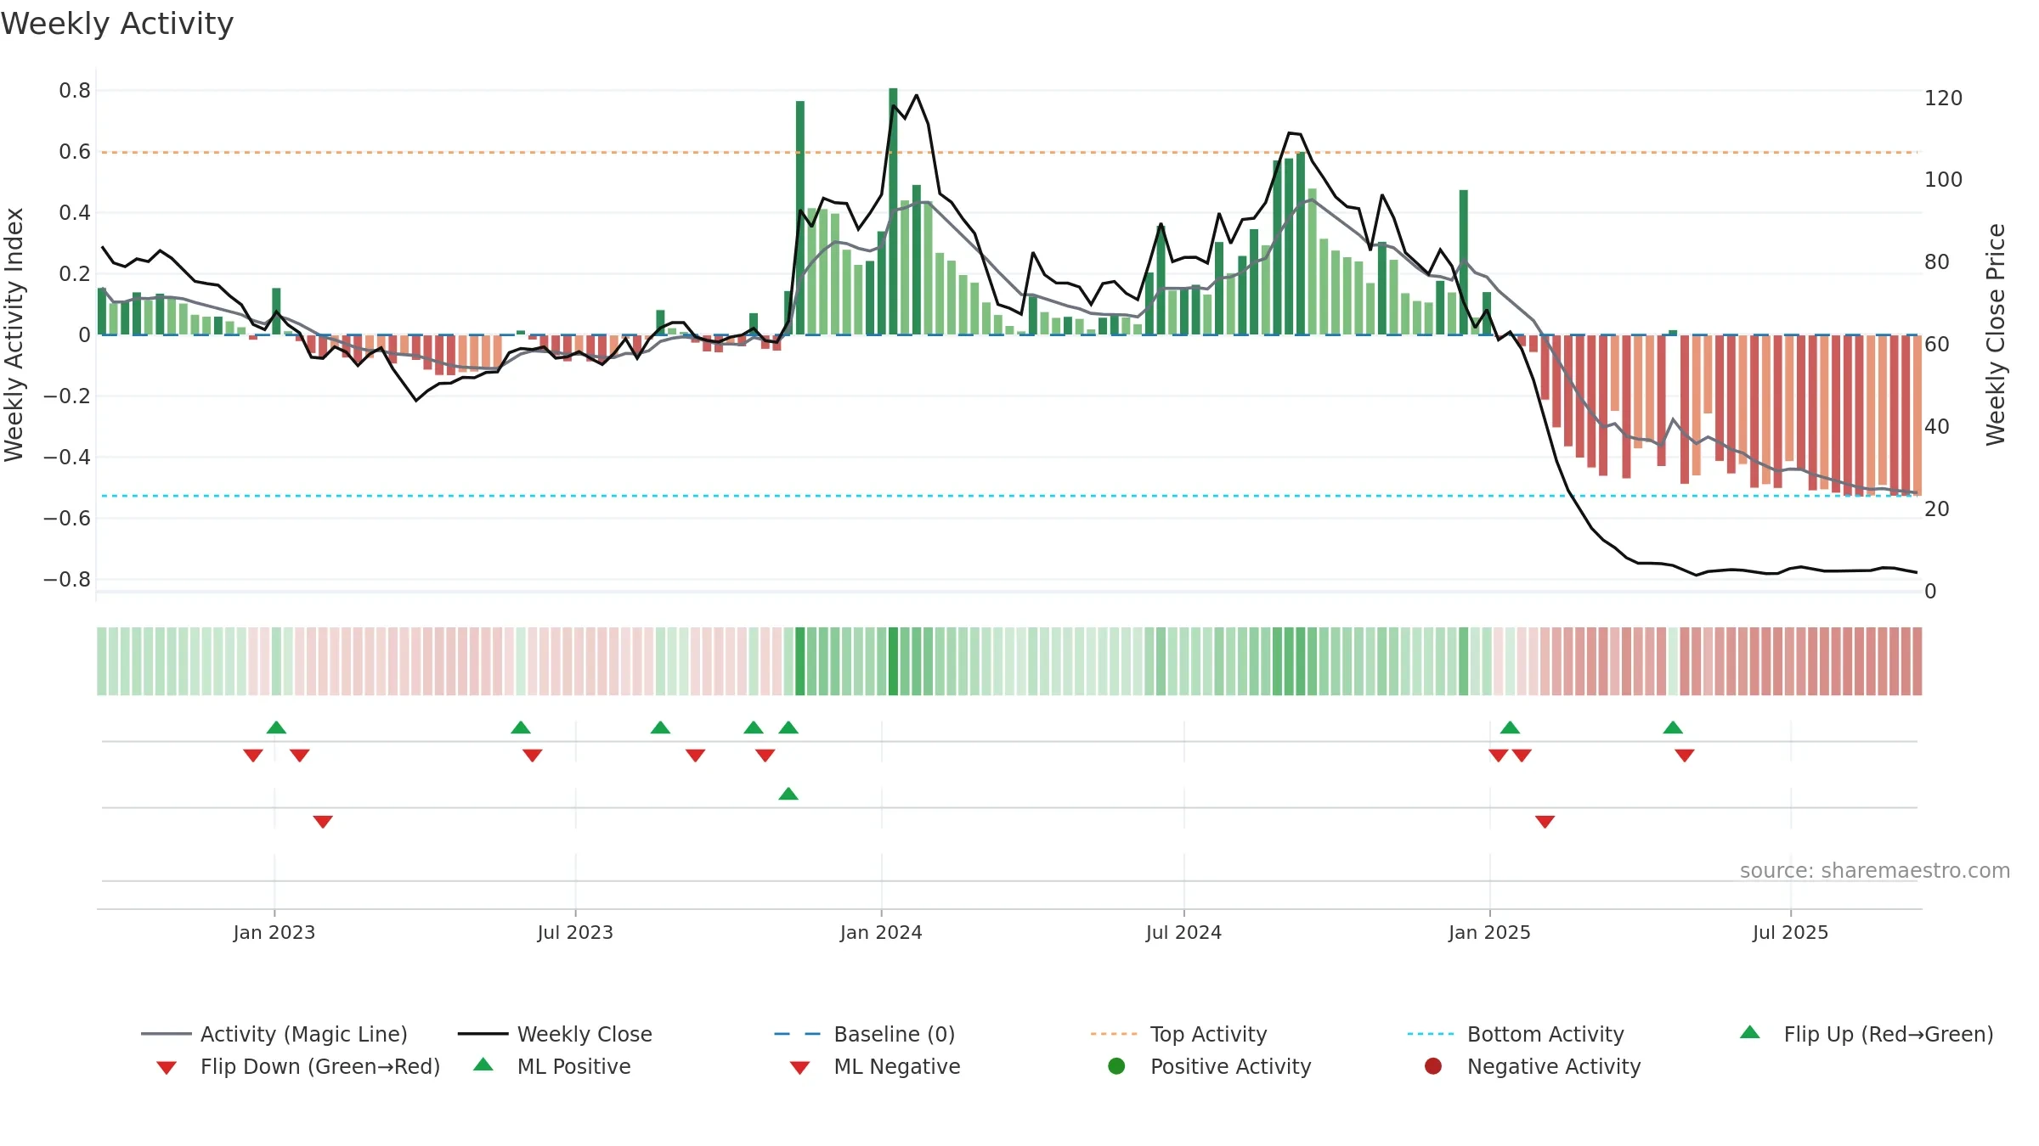Toggle Flip Down (Green→Red) legend entry
This screenshot has height=1146, width=2039.
[297, 1066]
